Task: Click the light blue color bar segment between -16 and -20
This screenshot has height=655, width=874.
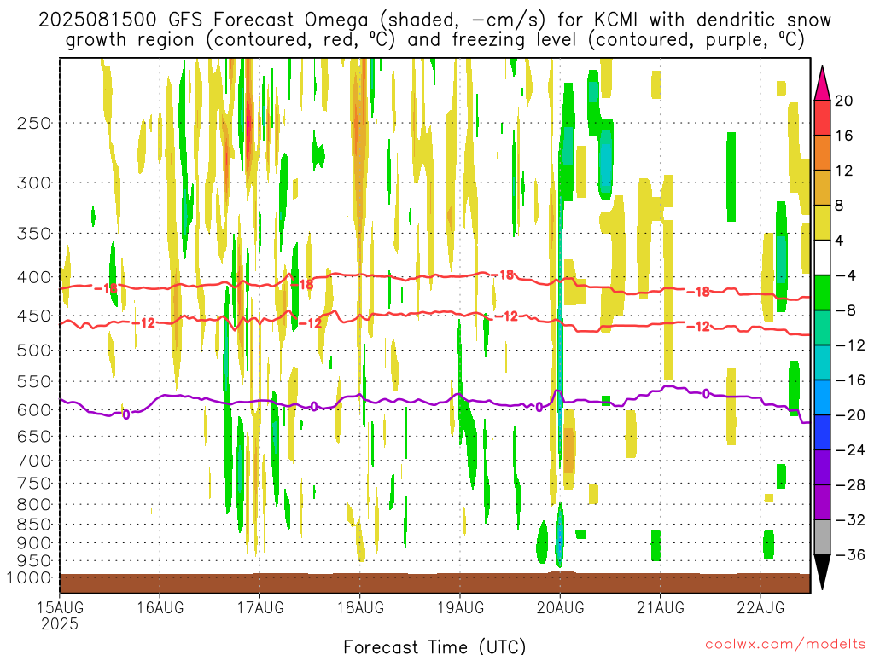Action: (822, 397)
